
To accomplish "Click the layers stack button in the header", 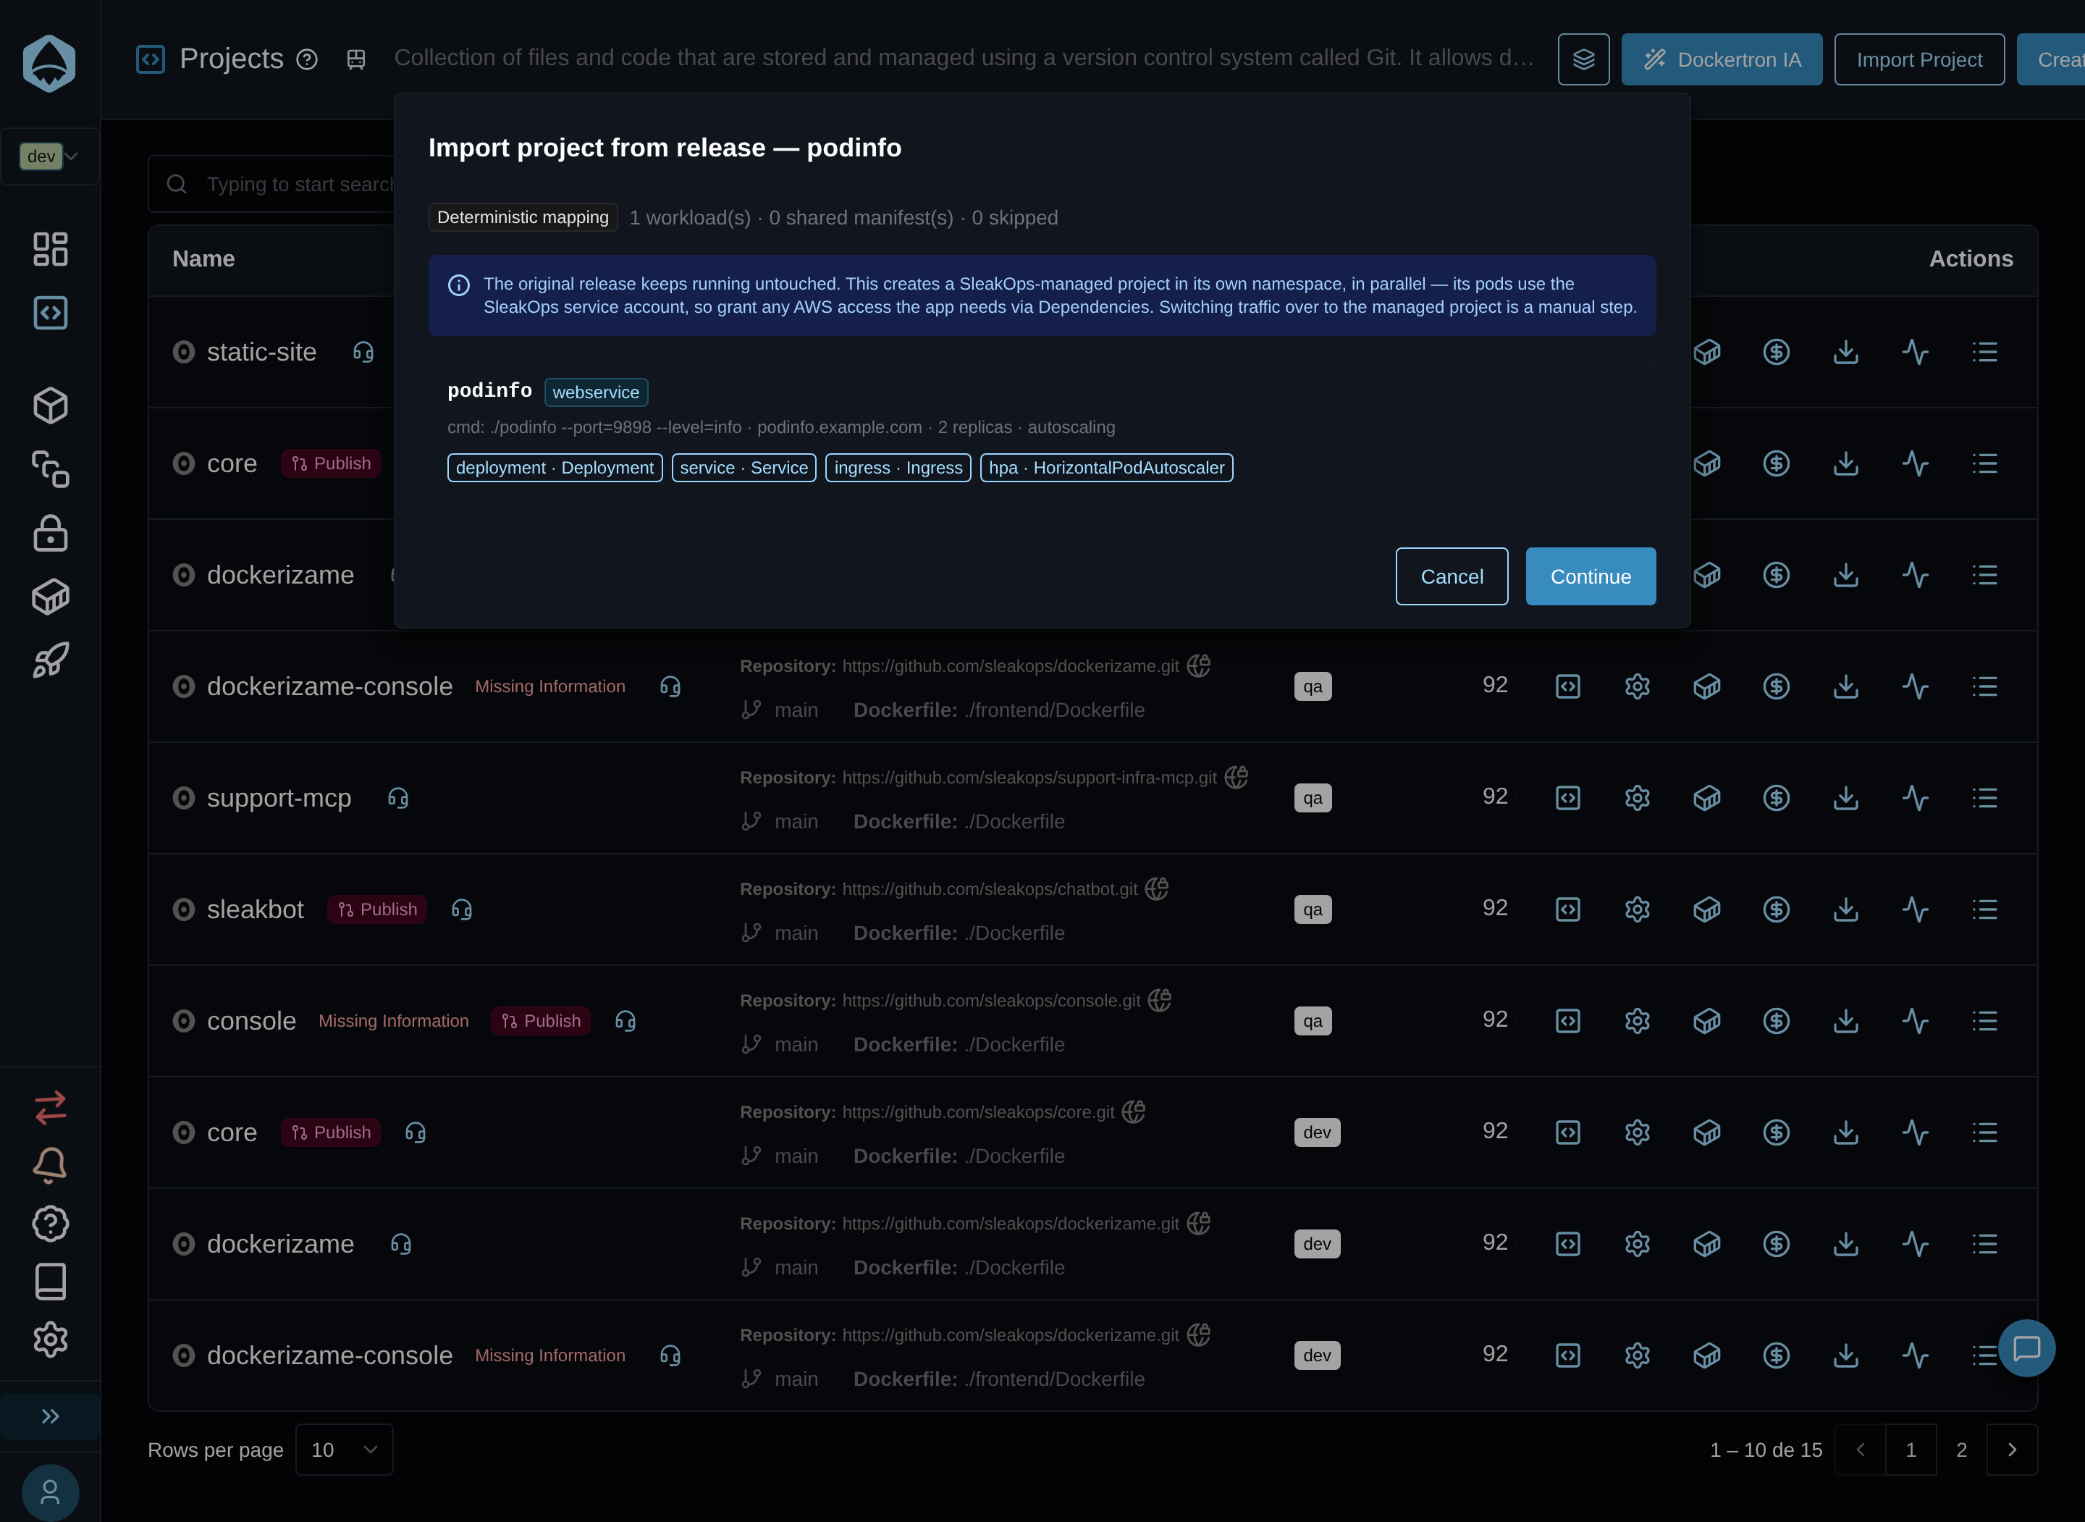I will pyautogui.click(x=1583, y=59).
